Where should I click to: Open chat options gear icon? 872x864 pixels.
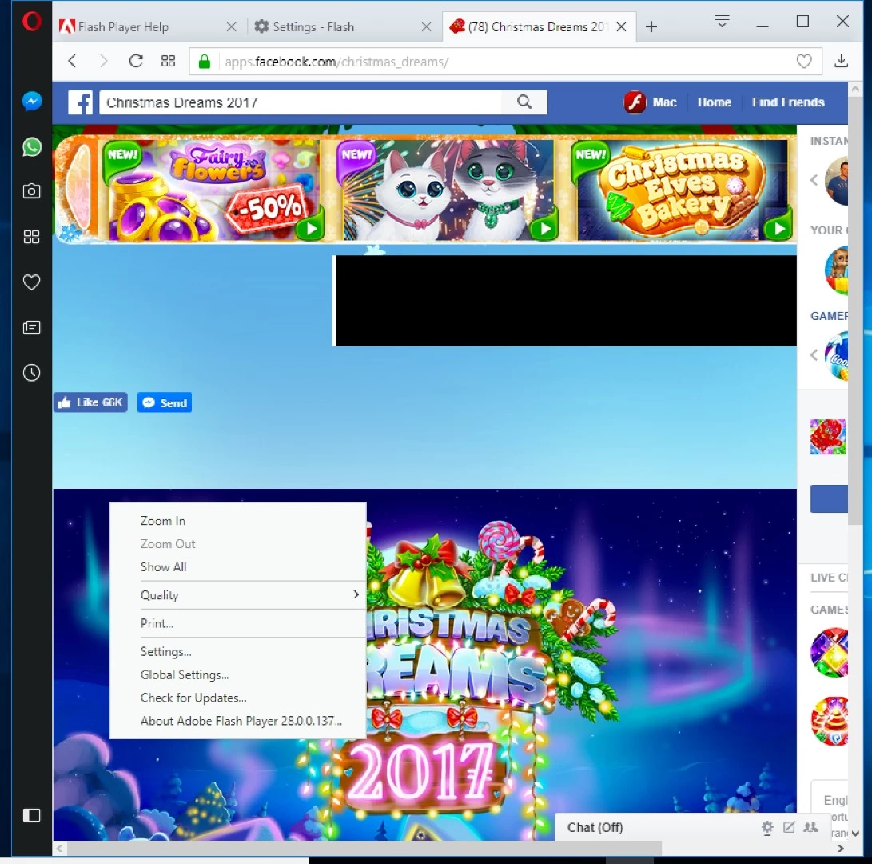(767, 827)
